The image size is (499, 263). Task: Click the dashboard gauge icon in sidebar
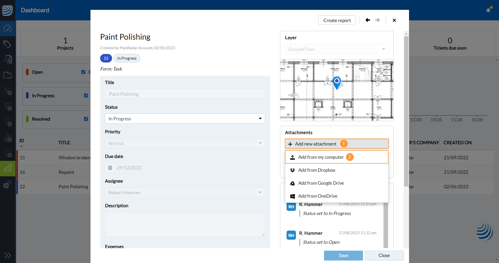coord(8,29)
